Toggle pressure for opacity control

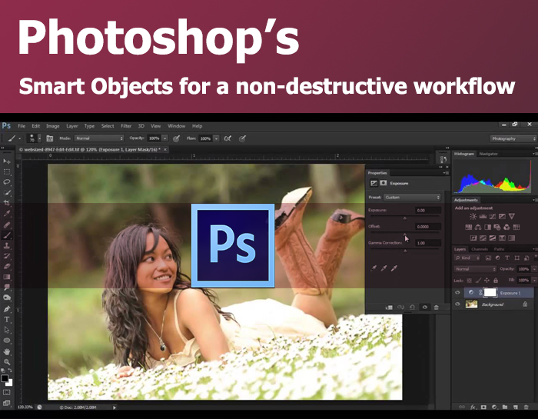(176, 138)
